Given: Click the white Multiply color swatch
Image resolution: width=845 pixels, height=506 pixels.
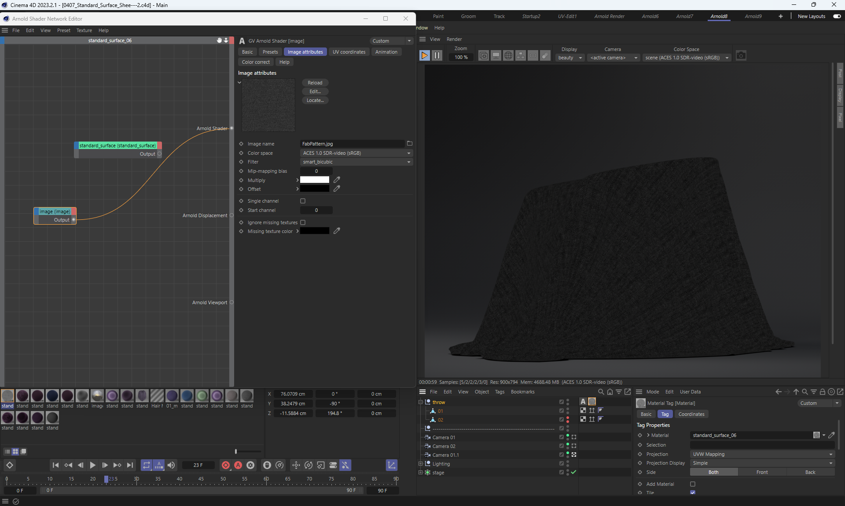Looking at the screenshot, I should 314,180.
